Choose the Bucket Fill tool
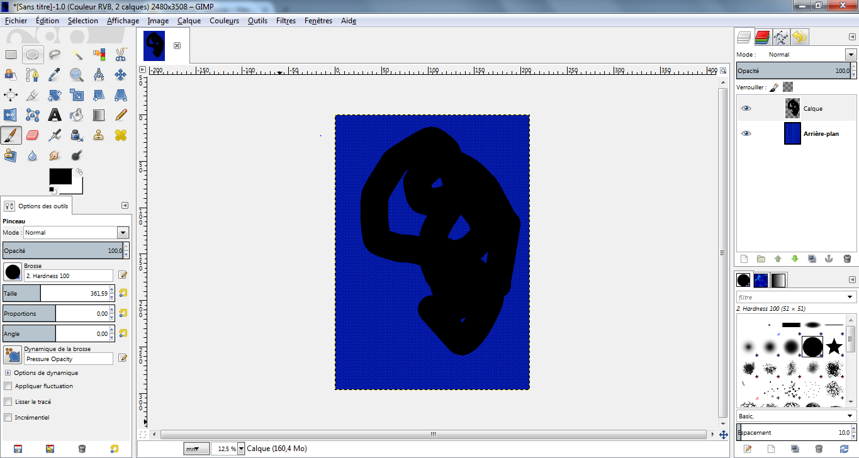859x458 pixels. (x=77, y=114)
